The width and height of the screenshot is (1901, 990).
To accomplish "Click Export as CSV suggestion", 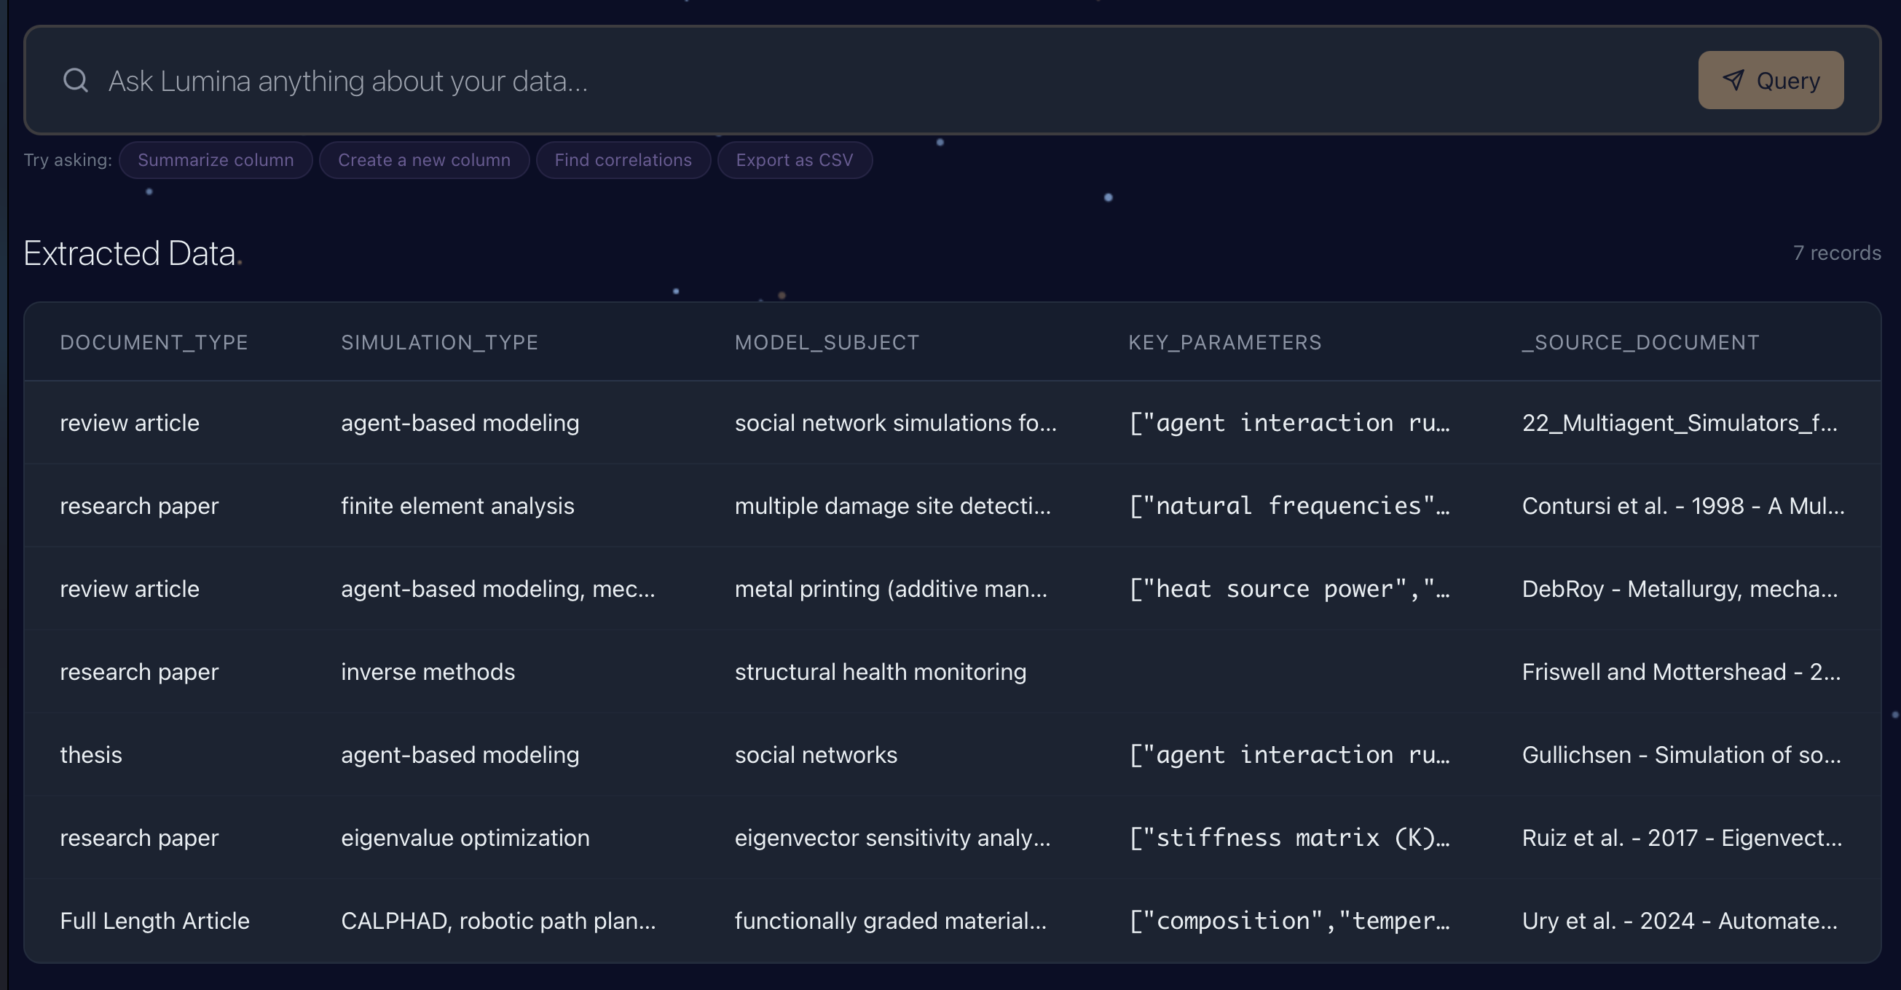I will [794, 160].
